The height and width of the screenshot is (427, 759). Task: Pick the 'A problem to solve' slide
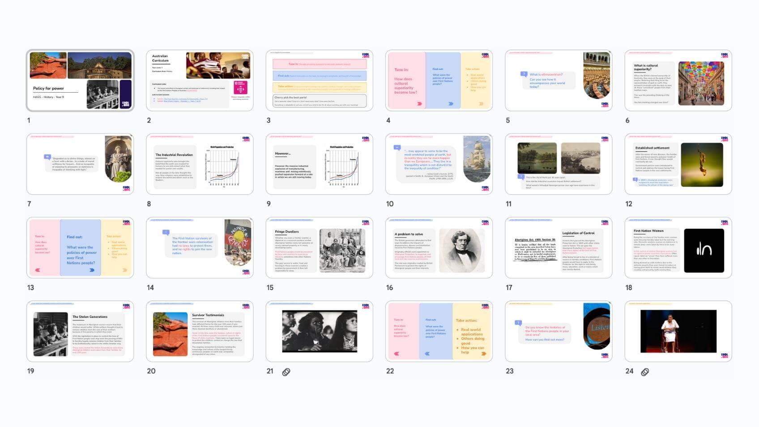(x=439, y=248)
